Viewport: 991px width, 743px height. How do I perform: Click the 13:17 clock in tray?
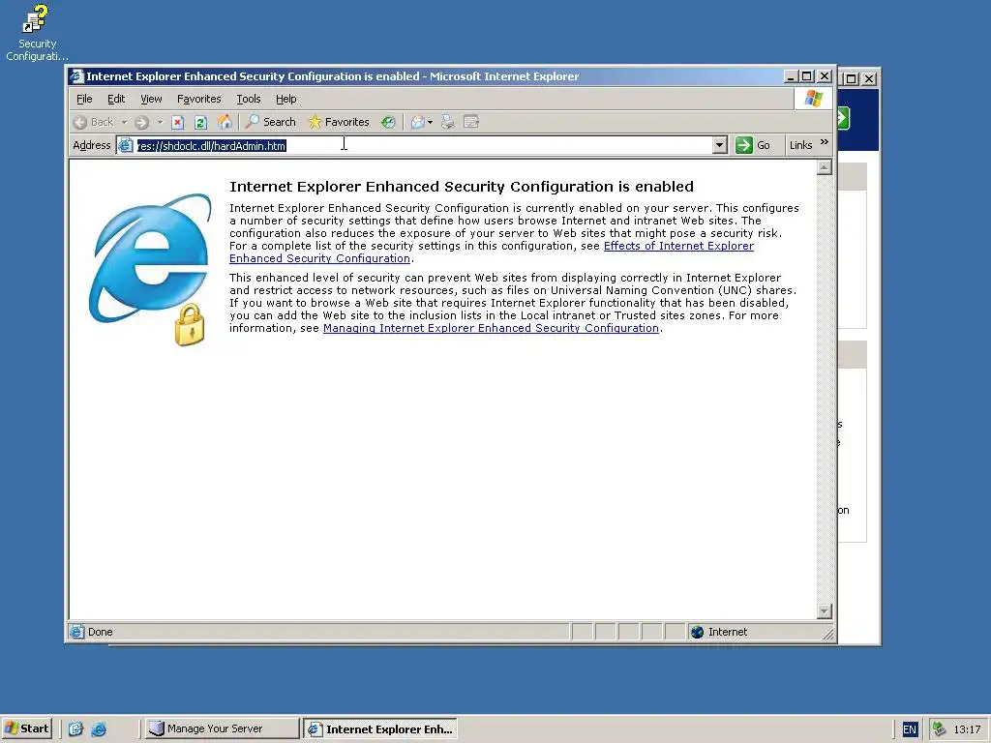(967, 729)
